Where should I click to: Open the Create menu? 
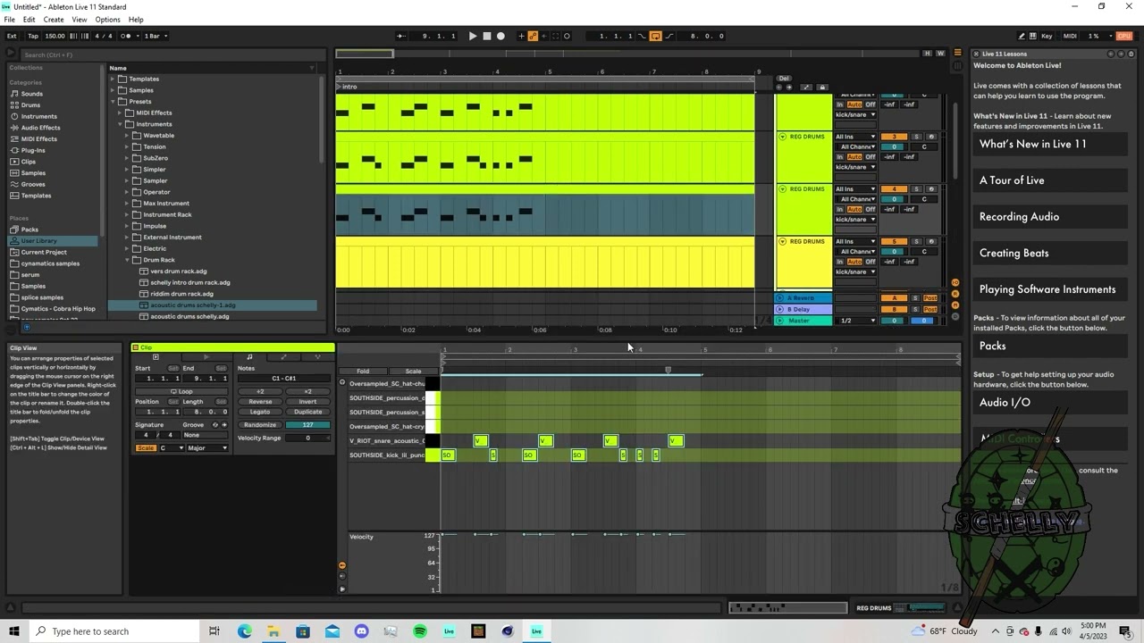pyautogui.click(x=54, y=20)
